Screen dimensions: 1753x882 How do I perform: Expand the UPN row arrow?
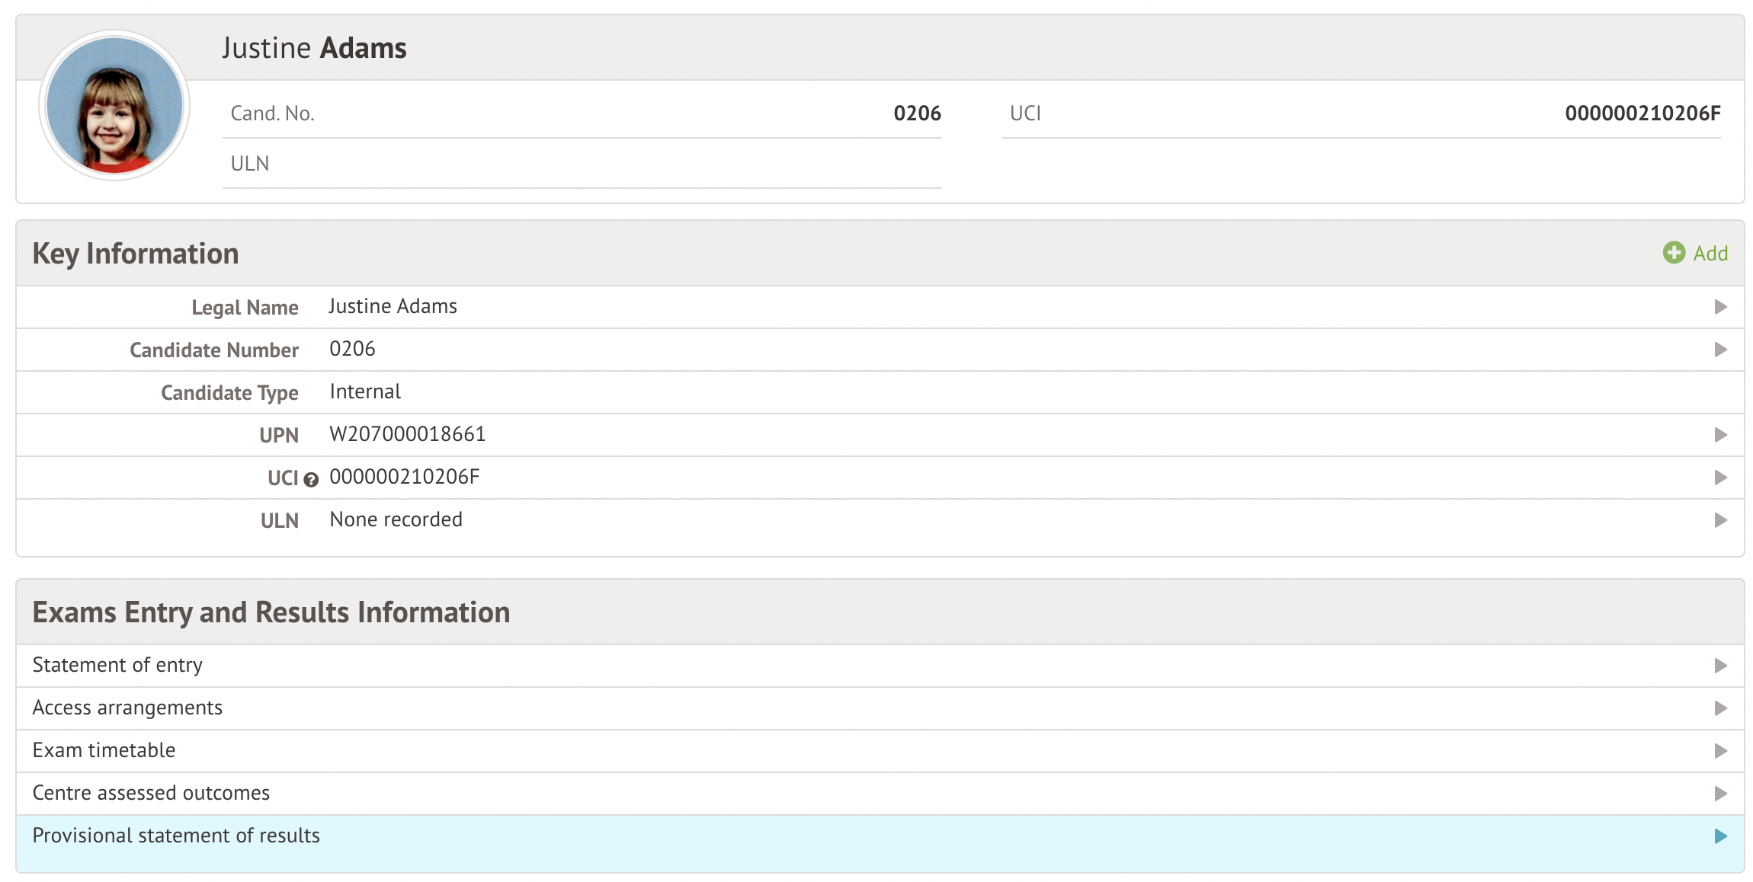click(x=1720, y=435)
